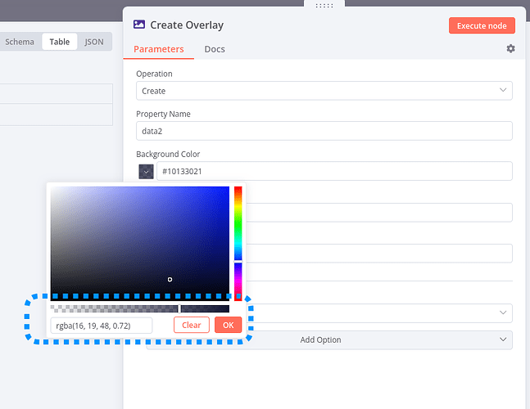Click the Background Color label
The image size is (530, 409).
tap(168, 155)
